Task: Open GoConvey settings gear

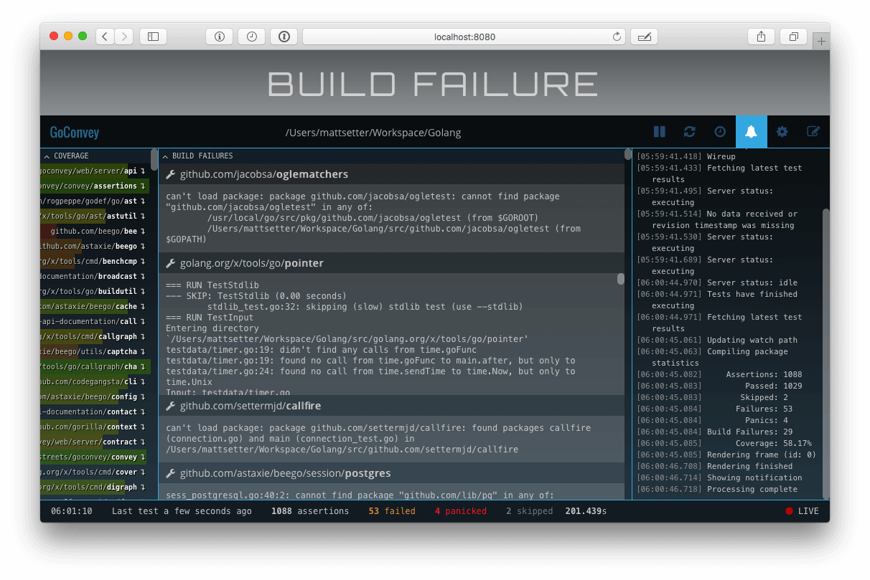Action: click(782, 132)
